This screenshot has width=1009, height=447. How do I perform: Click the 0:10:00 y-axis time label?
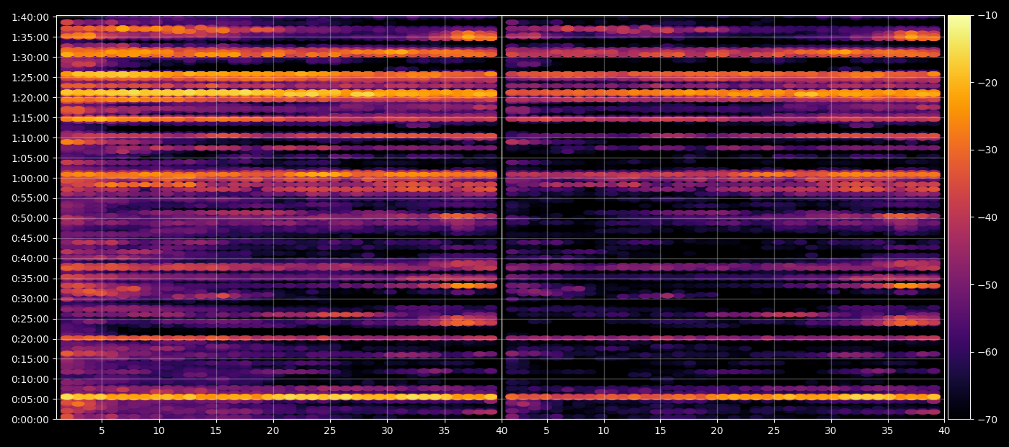tap(31, 379)
